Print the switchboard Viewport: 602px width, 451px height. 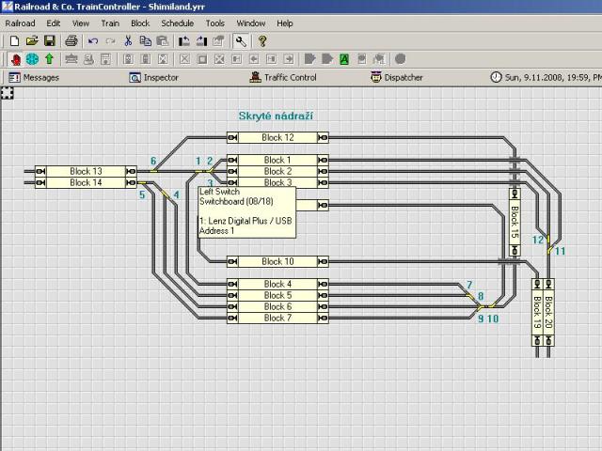tap(71, 41)
